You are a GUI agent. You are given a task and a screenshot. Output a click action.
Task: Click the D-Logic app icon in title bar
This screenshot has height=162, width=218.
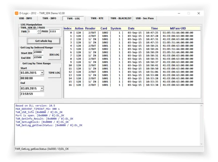(x=17, y=13)
